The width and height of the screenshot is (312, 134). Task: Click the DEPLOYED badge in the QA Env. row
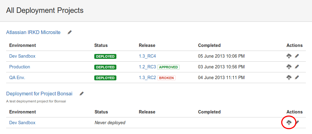[x=105, y=78]
